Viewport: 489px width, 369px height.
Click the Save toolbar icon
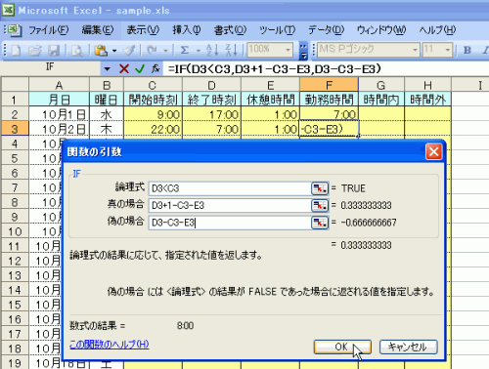[54, 51]
